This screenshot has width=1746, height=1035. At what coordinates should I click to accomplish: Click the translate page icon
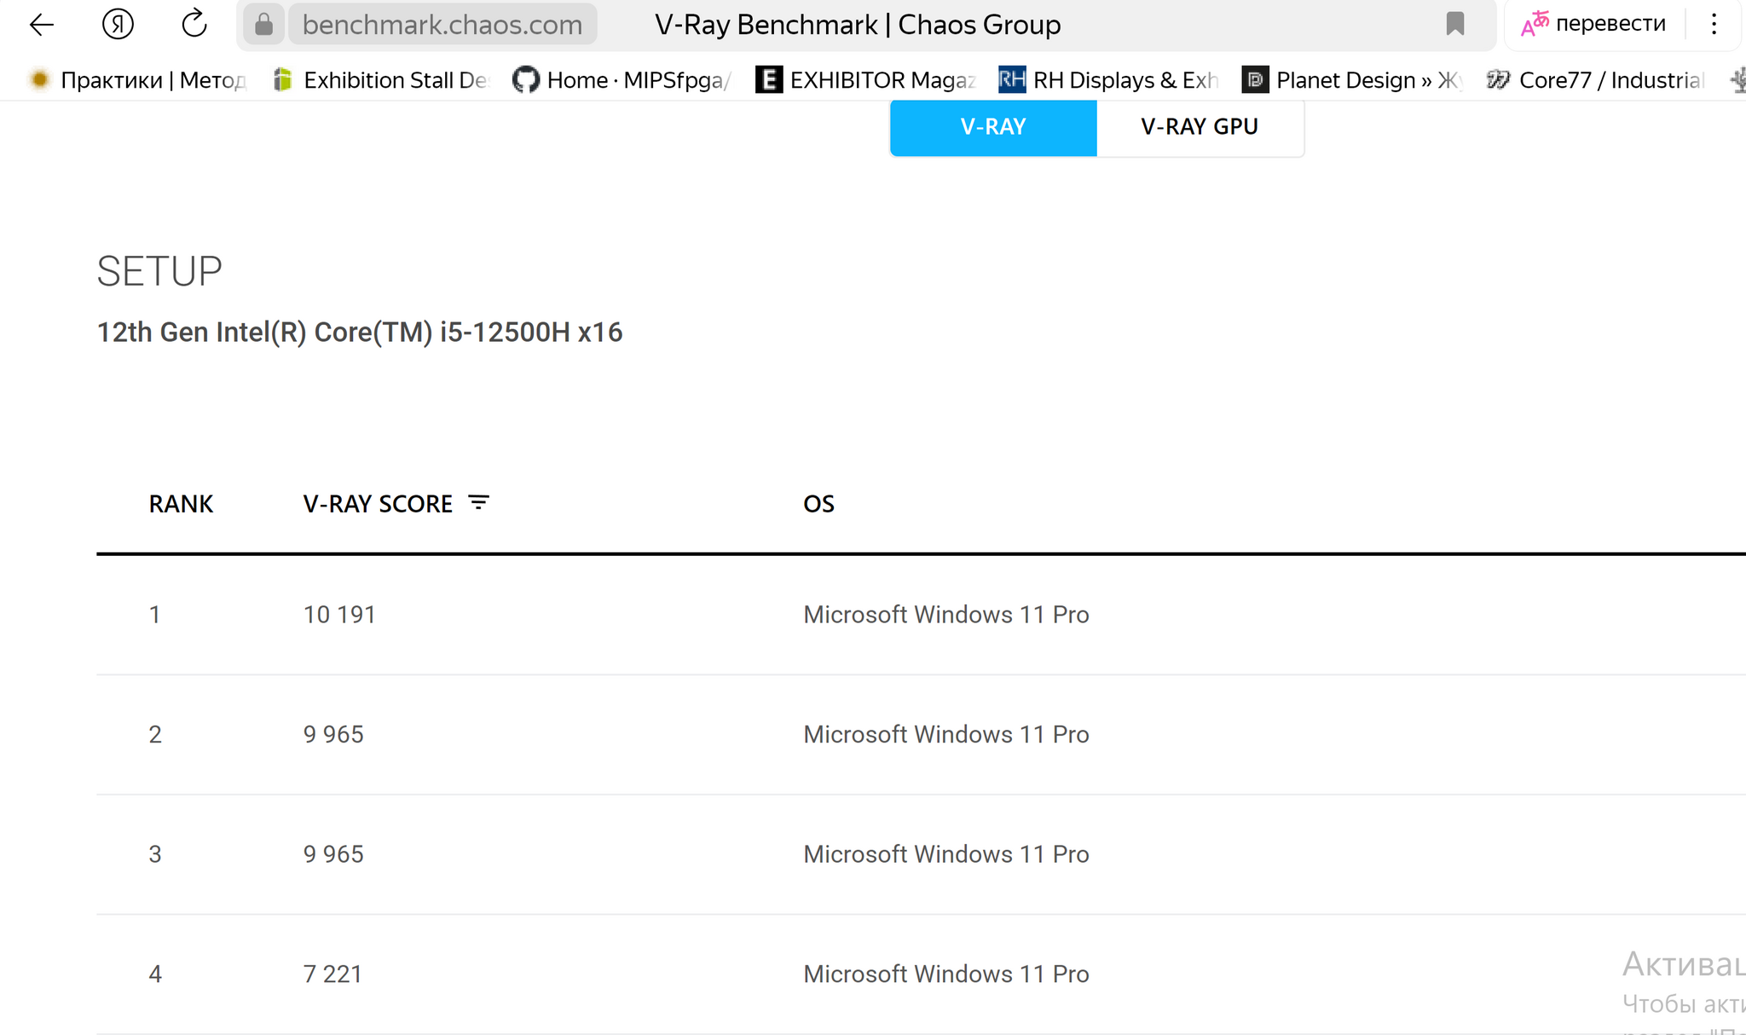coord(1535,24)
